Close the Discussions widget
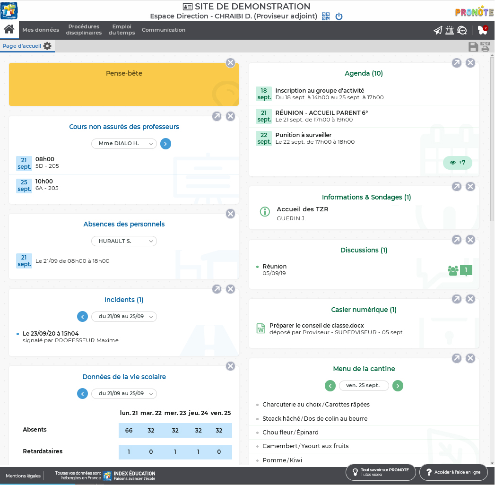Viewport: 495px width, 485px height. point(470,240)
